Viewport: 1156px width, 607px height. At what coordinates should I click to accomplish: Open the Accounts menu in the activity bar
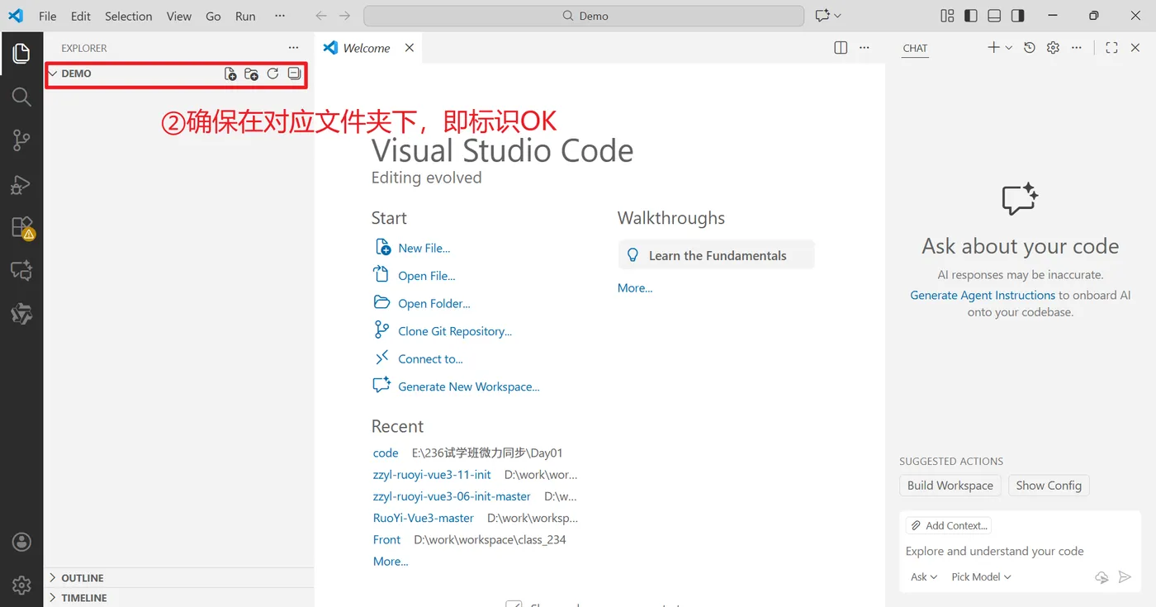pos(21,543)
